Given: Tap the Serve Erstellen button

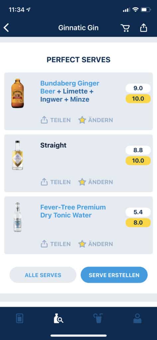Looking at the screenshot, I should pyautogui.click(x=114, y=275).
